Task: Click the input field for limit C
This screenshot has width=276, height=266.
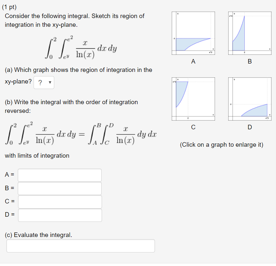Action: pos(59,202)
